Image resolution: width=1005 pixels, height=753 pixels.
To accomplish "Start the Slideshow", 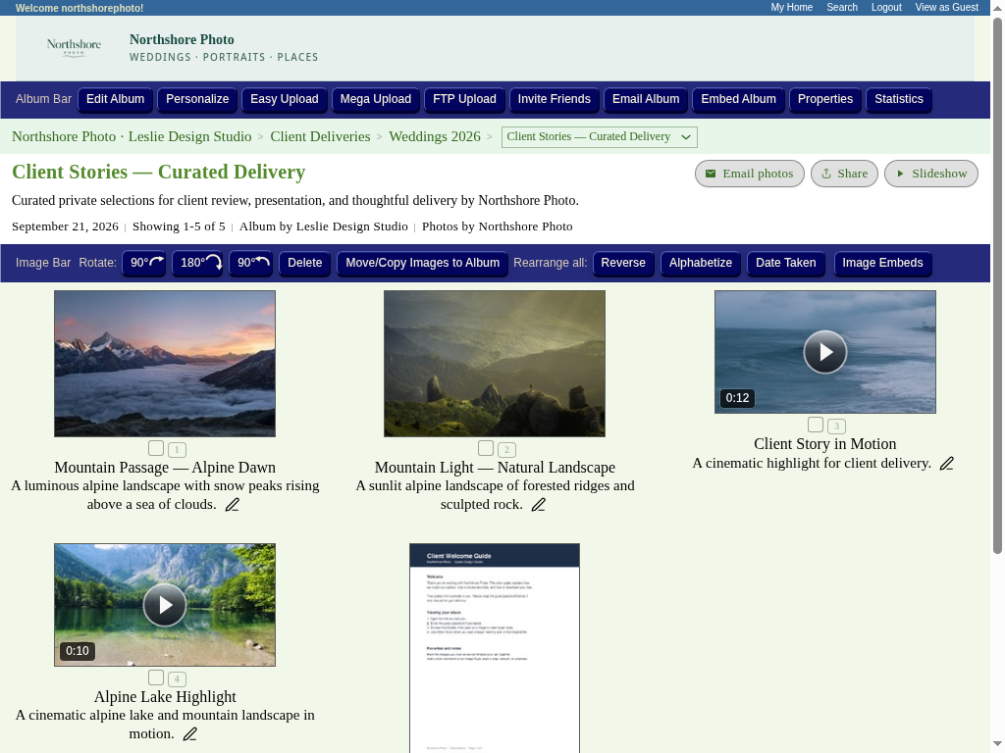I will pos(931,174).
